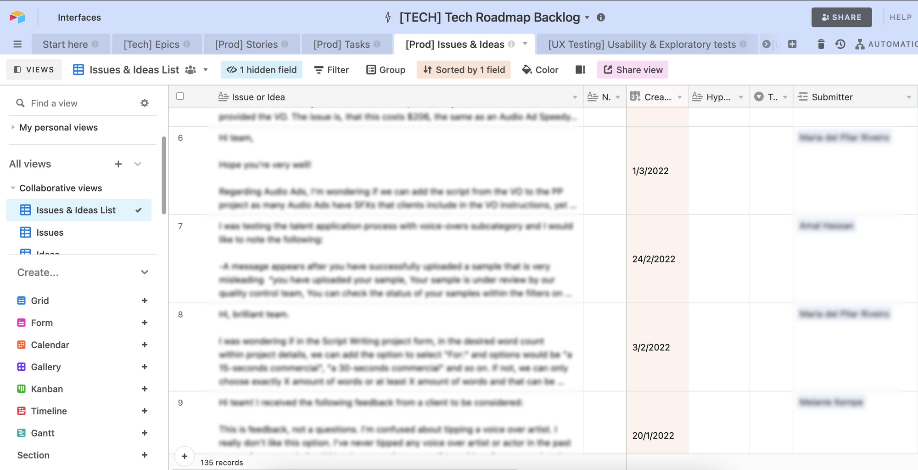Click the lightning bolt icon by title

(x=388, y=17)
